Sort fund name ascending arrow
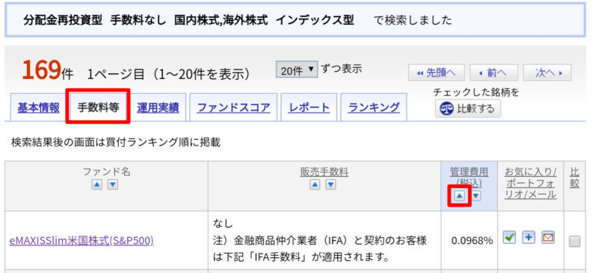598x273 pixels. (x=97, y=185)
